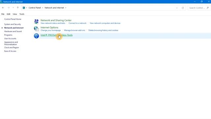The width and height of the screenshot is (211, 119).
Task: Click Delete browsing history and cookies
Action: point(103,30)
